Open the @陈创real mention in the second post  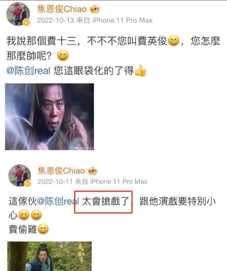[x=58, y=201]
